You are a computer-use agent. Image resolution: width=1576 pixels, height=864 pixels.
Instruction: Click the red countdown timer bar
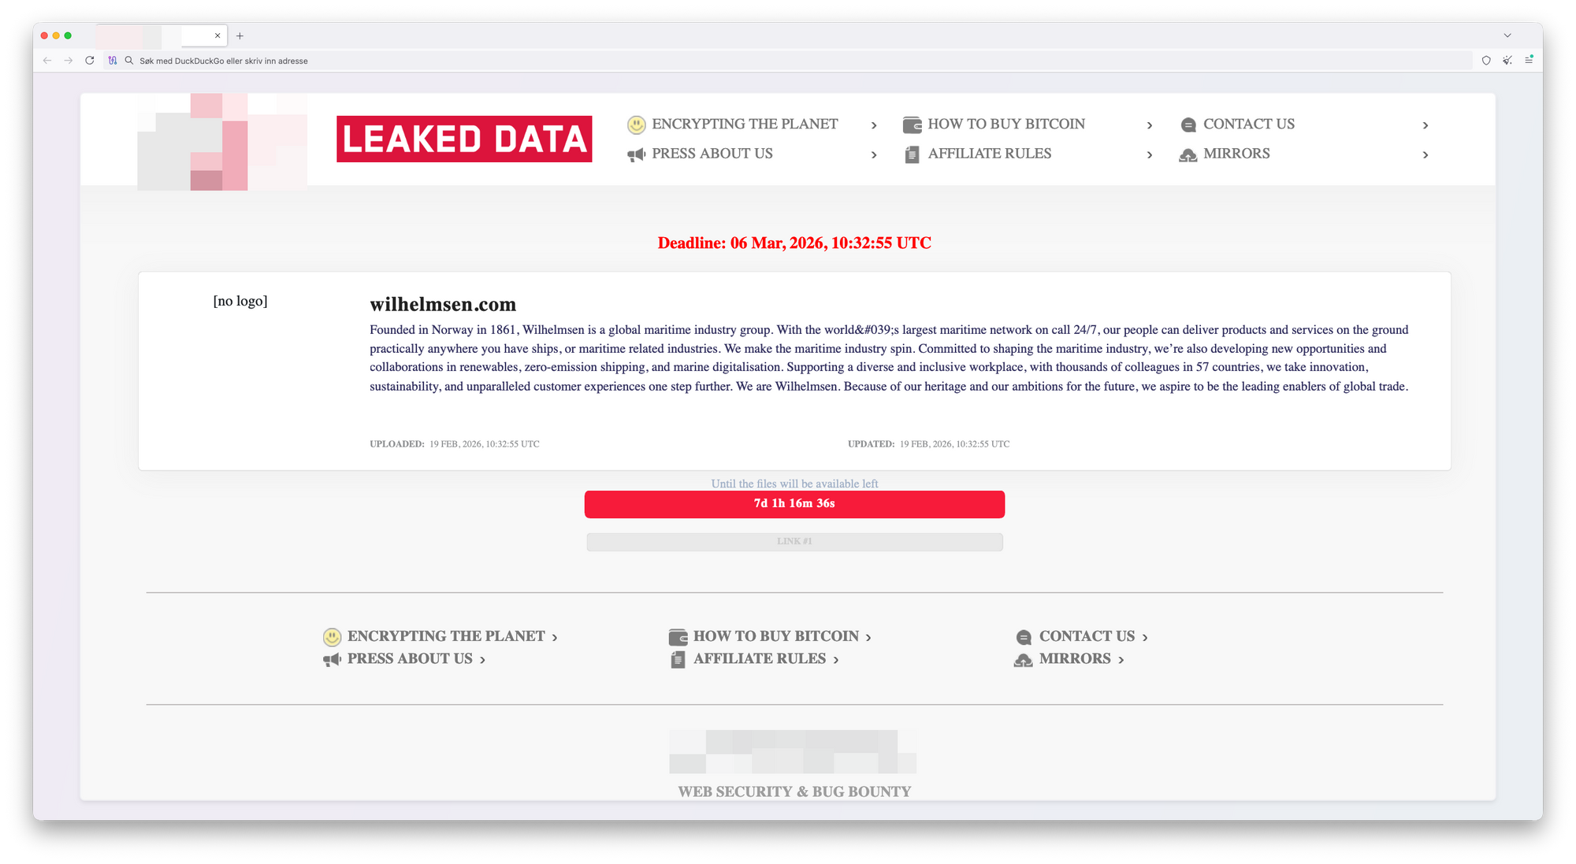click(x=794, y=504)
